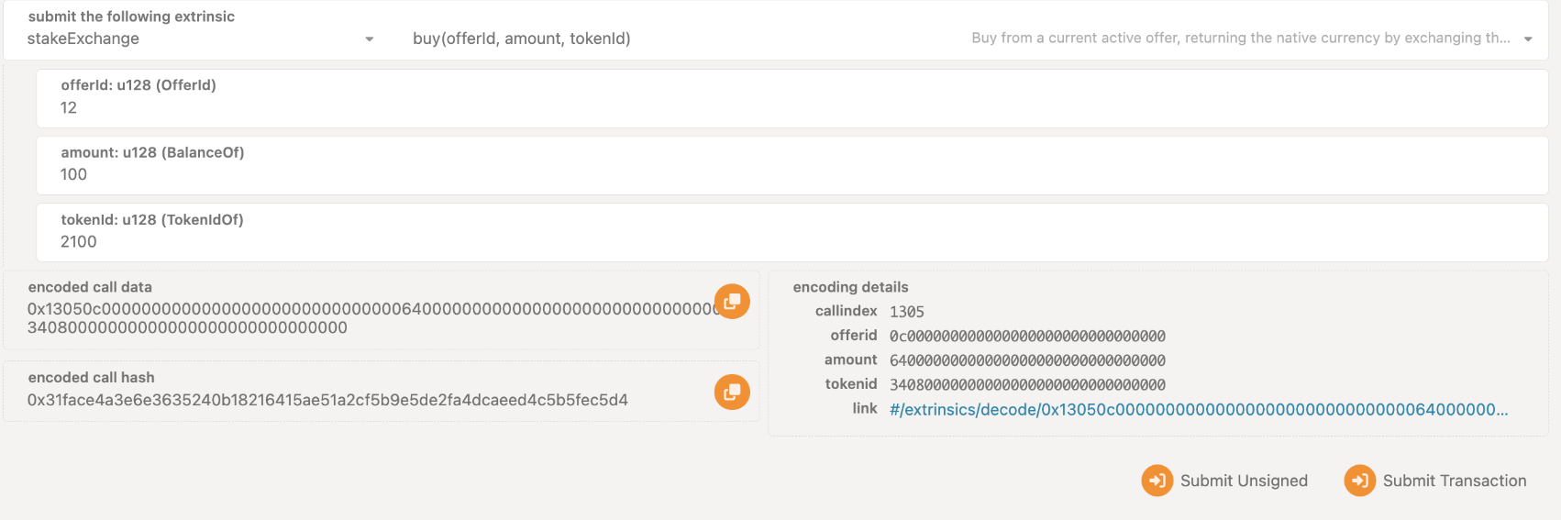Edit the offerId input field
The width and height of the screenshot is (1561, 520).
pos(792,98)
